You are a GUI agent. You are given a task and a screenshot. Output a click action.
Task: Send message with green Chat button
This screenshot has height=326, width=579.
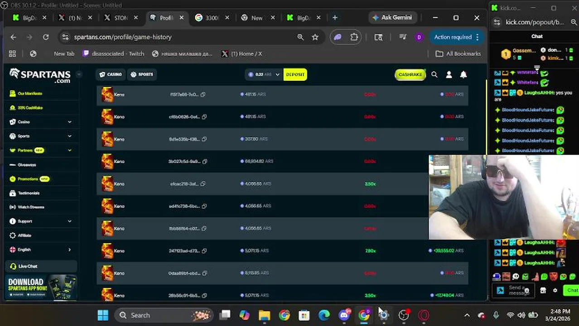tap(571, 291)
